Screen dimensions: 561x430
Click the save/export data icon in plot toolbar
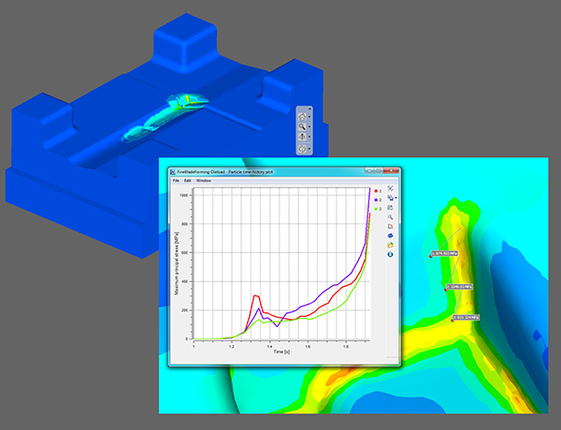(x=390, y=208)
